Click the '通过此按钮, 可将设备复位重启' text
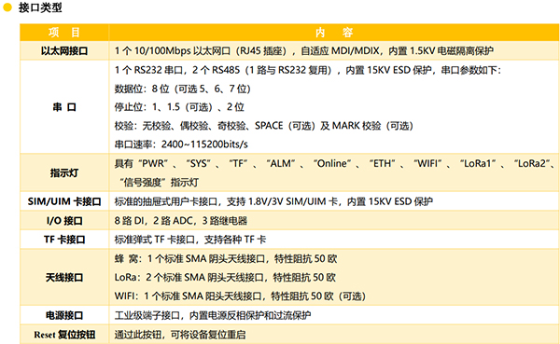Image resolution: width=560 pixels, height=344 pixels. [x=180, y=335]
